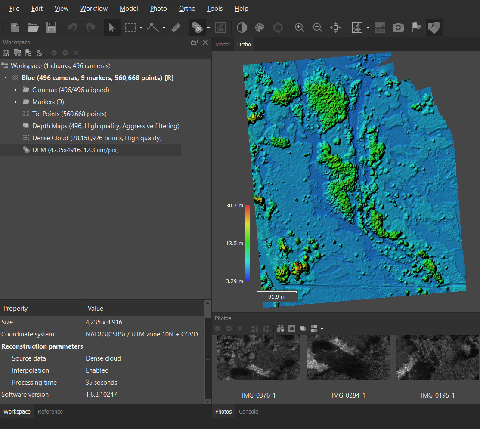Capture a screenshot of the ortho view
Viewport: 480px width, 429px height.
tap(398, 27)
